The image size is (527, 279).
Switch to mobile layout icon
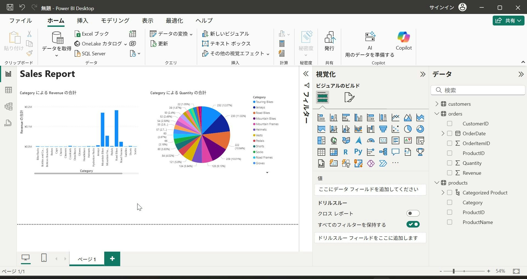pyautogui.click(x=44, y=258)
